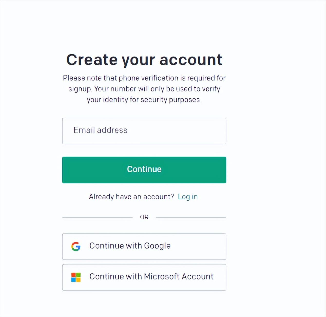Click empty area right of Email placeholder

tap(177, 131)
